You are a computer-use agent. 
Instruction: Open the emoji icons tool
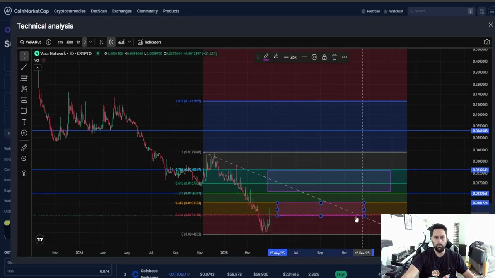click(24, 133)
